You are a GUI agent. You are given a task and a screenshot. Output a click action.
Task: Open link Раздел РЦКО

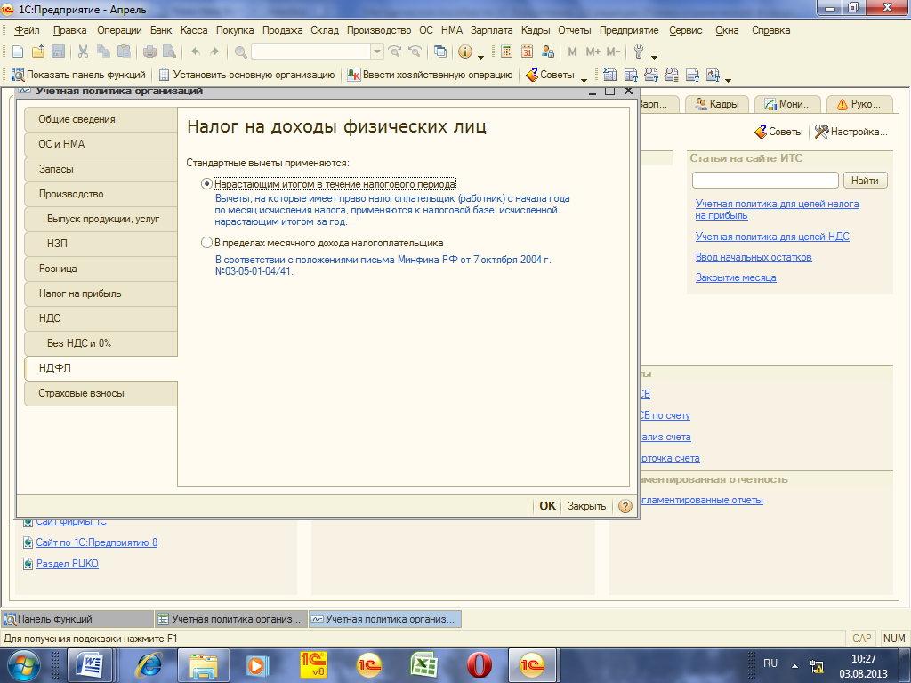click(68, 563)
